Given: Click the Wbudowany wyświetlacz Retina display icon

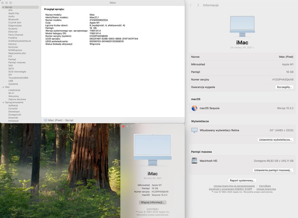Looking at the screenshot, I should coord(194,130).
